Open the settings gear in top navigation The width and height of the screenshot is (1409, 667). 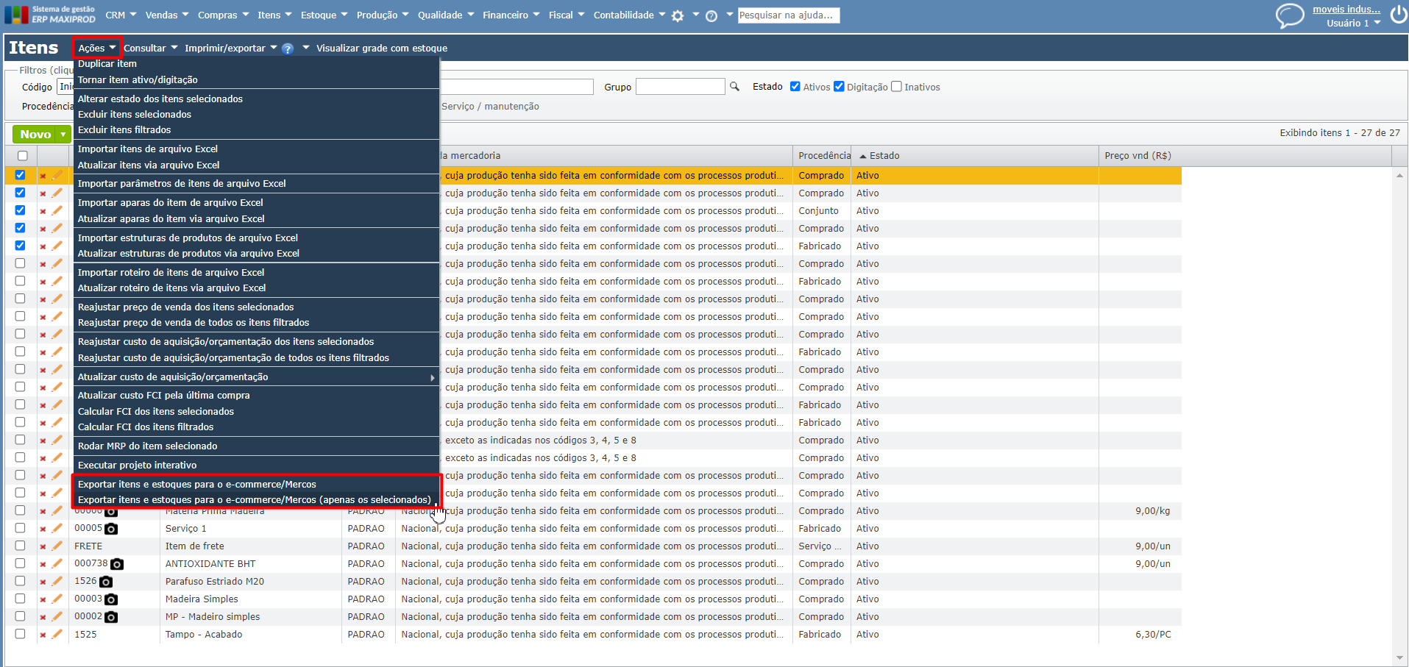[x=678, y=15]
